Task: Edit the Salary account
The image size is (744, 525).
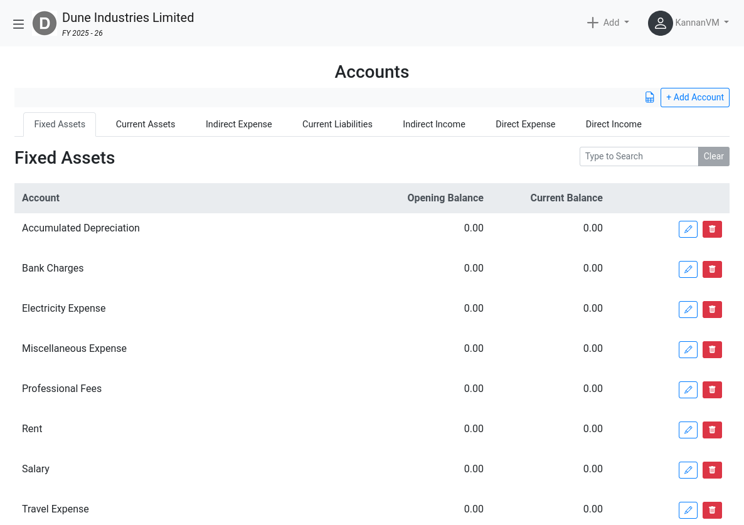Action: [688, 470]
